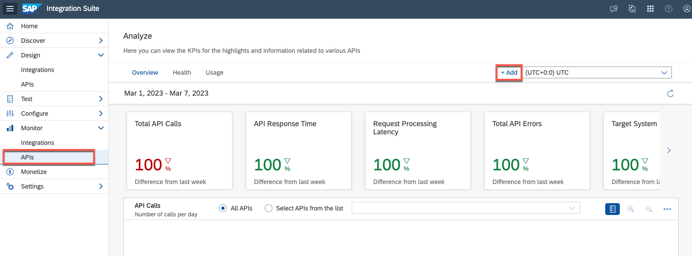Click the SAP logo
This screenshot has width=692, height=256.
tap(32, 9)
